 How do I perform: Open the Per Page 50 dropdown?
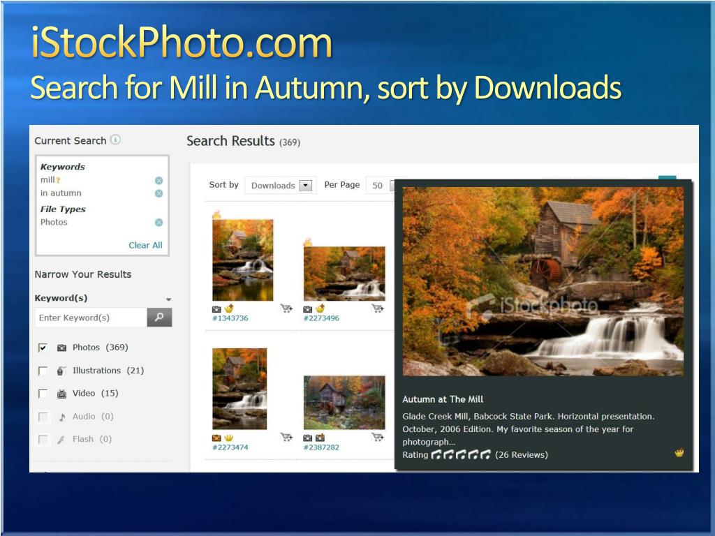pyautogui.click(x=385, y=186)
